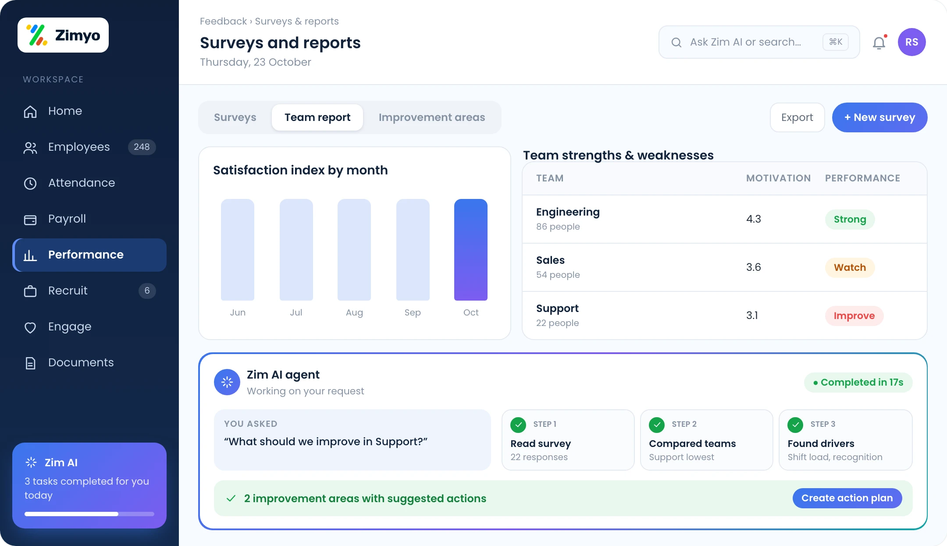Click the Feedback breadcrumb link
This screenshot has width=947, height=546.
point(223,21)
